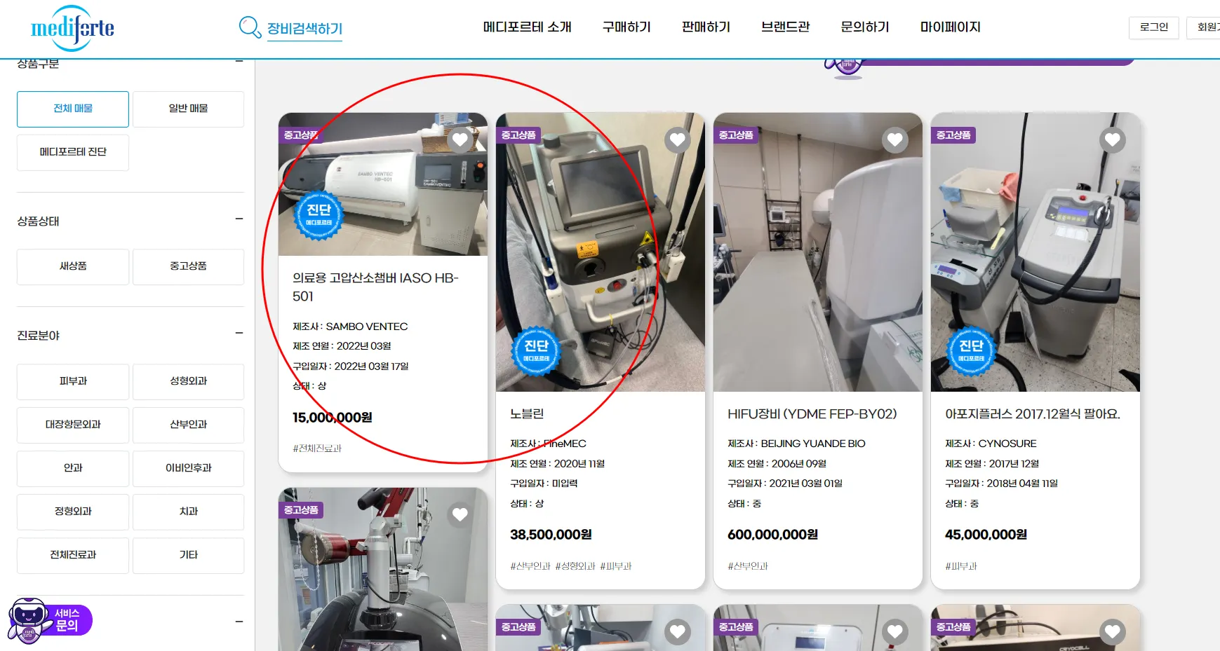Click the 제조사 : CYNOSURE text

point(991,444)
